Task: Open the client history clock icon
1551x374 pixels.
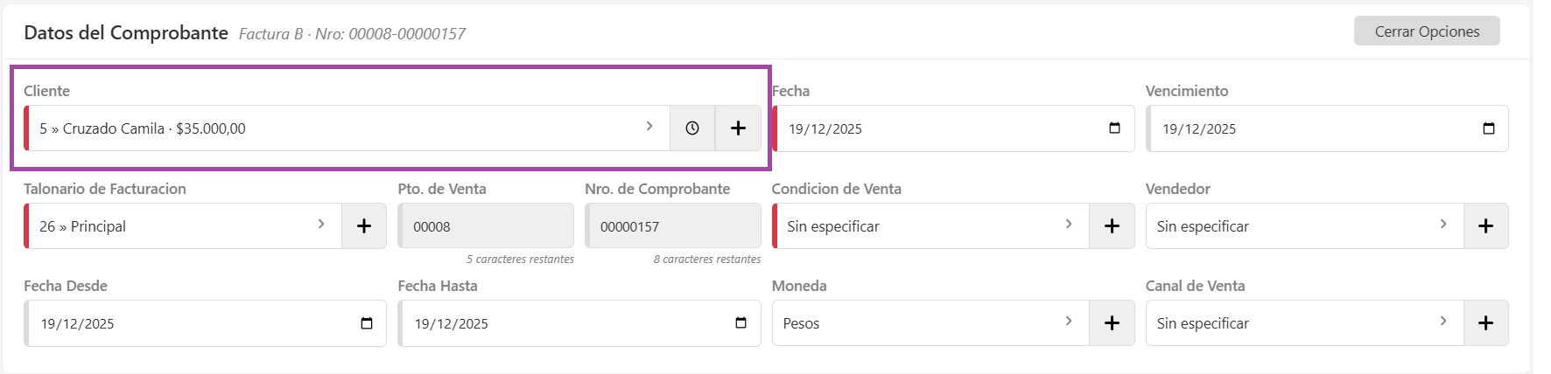Action: click(x=692, y=128)
